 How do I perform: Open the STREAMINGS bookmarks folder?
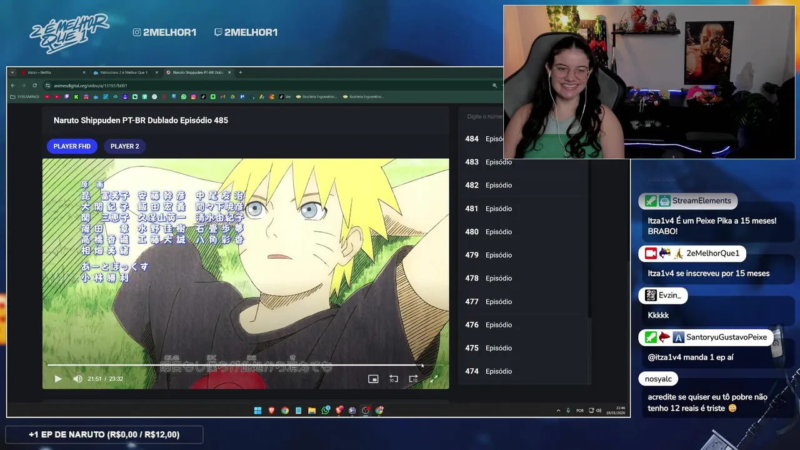click(x=25, y=97)
